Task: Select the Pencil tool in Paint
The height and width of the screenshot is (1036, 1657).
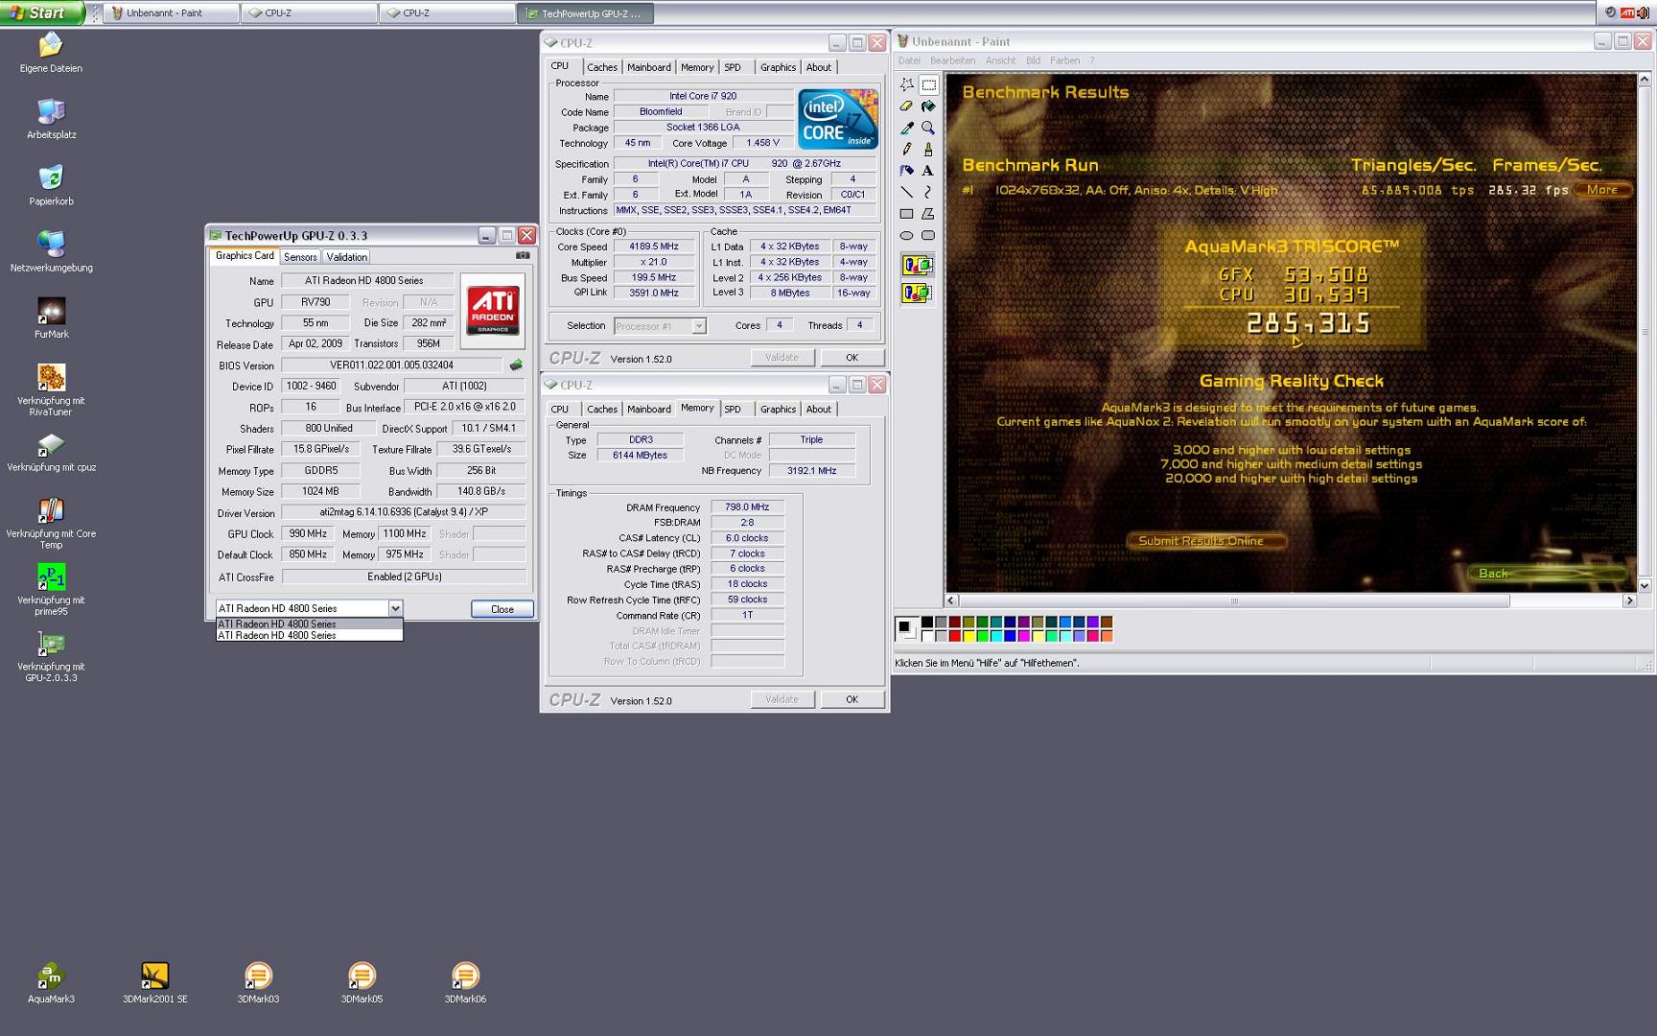Action: [906, 149]
